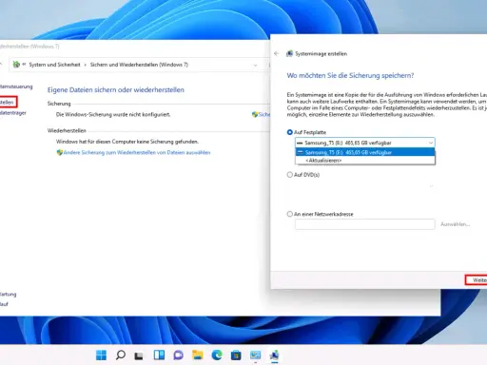Viewport: 487px width, 365px height.
Task: Pick highlighted Samsung_T5 (E:) list entry
Action: [365, 152]
